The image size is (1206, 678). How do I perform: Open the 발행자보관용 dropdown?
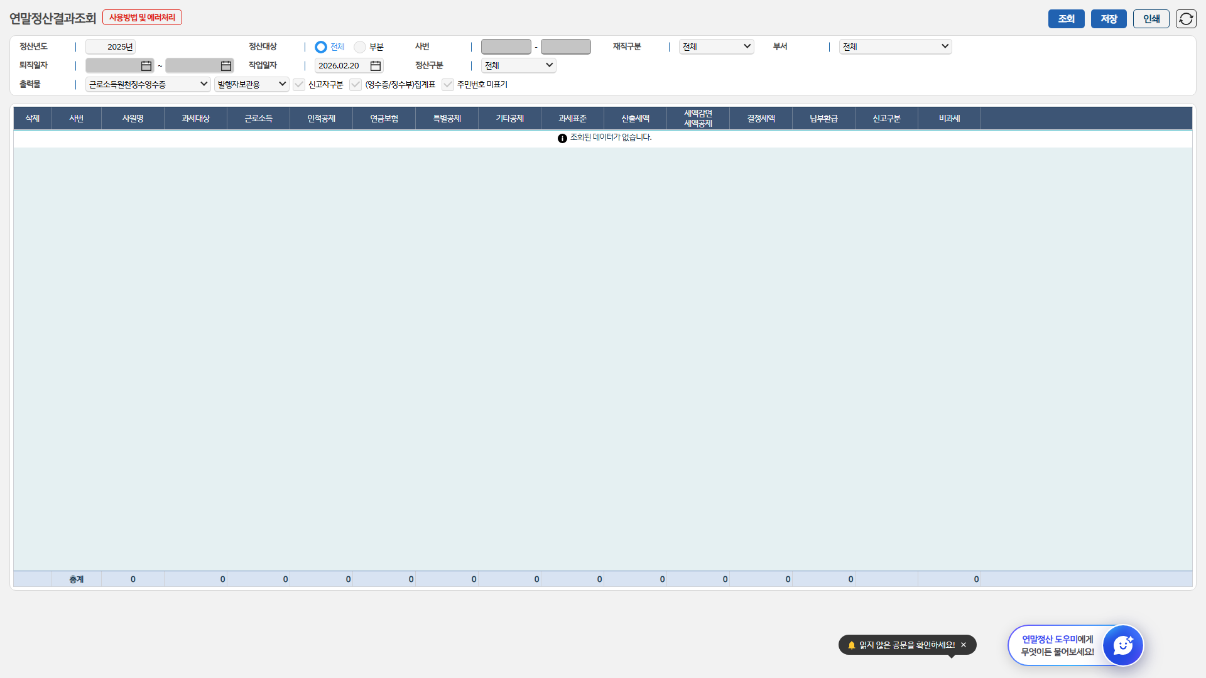coord(251,85)
